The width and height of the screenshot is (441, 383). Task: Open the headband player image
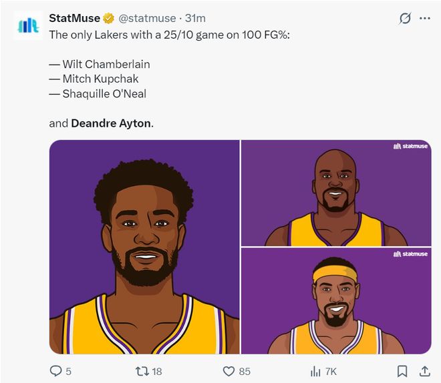(336, 302)
